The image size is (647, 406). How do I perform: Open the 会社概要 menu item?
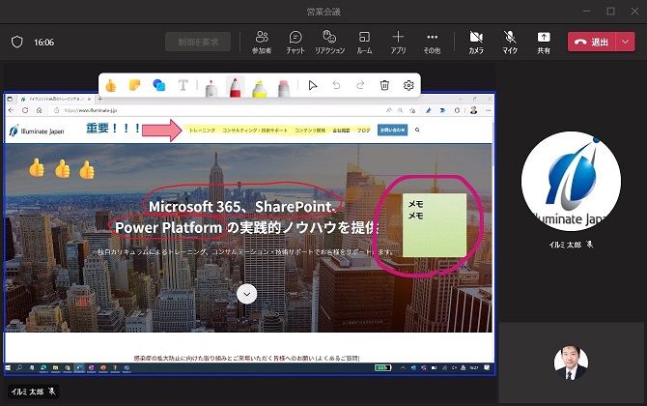tap(341, 130)
